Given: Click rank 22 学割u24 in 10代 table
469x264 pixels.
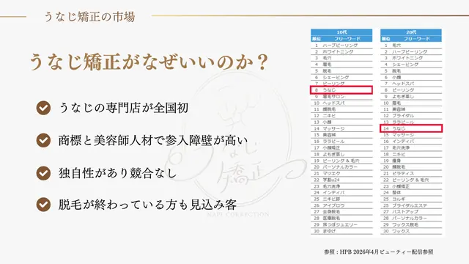Looking at the screenshot, I should click(341, 180).
